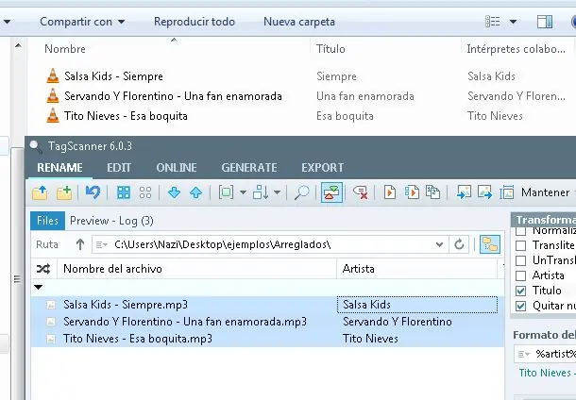Screen dimensions: 576x400
Task: Click the select all files grid icon
Action: (124, 192)
